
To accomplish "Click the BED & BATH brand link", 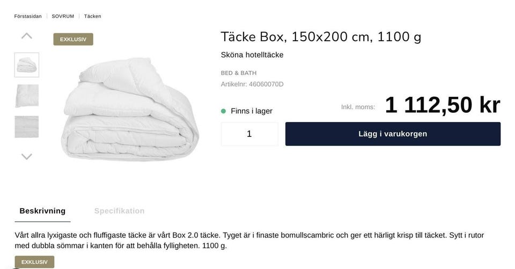I will click(x=239, y=73).
